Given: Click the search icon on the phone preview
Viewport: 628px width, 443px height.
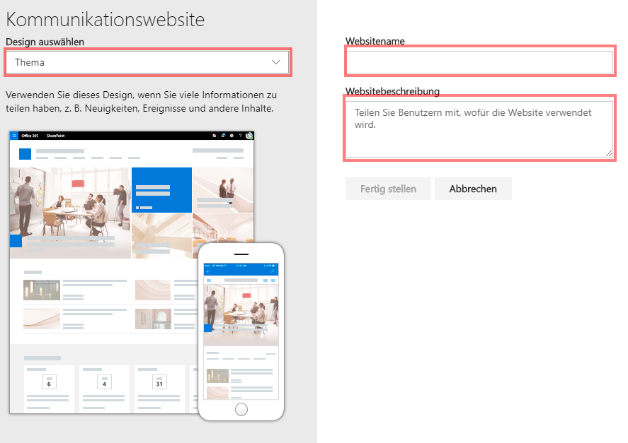Looking at the screenshot, I should click(273, 271).
